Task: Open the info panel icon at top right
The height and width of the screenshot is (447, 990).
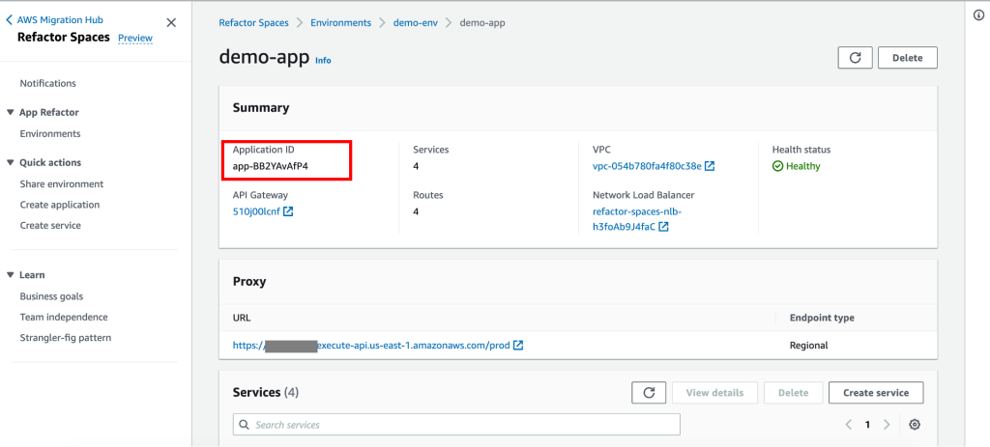Action: click(x=978, y=16)
